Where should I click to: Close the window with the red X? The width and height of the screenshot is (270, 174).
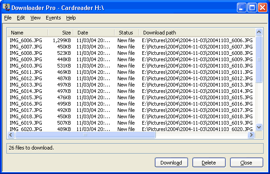click(x=262, y=8)
